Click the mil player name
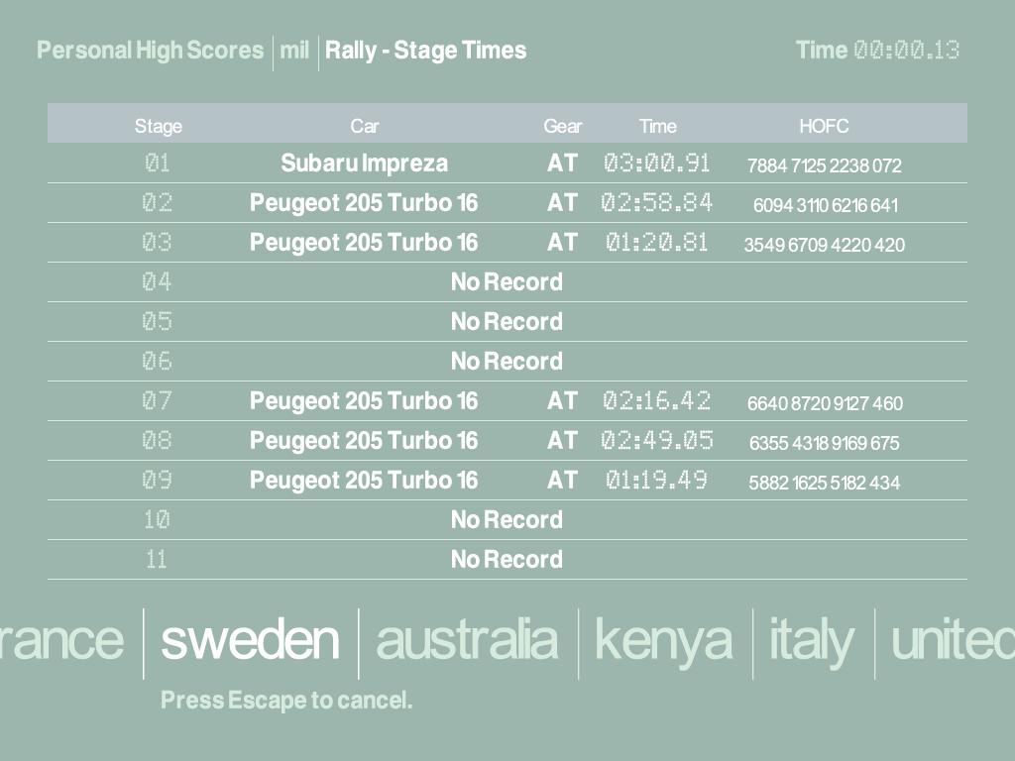Screen dimensions: 1015x761 [294, 51]
